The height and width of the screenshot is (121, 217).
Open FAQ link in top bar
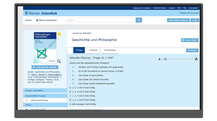pos(185,8)
